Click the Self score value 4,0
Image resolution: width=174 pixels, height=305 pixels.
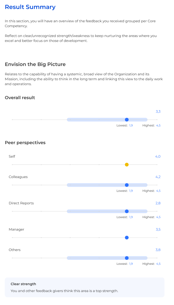coord(158,157)
